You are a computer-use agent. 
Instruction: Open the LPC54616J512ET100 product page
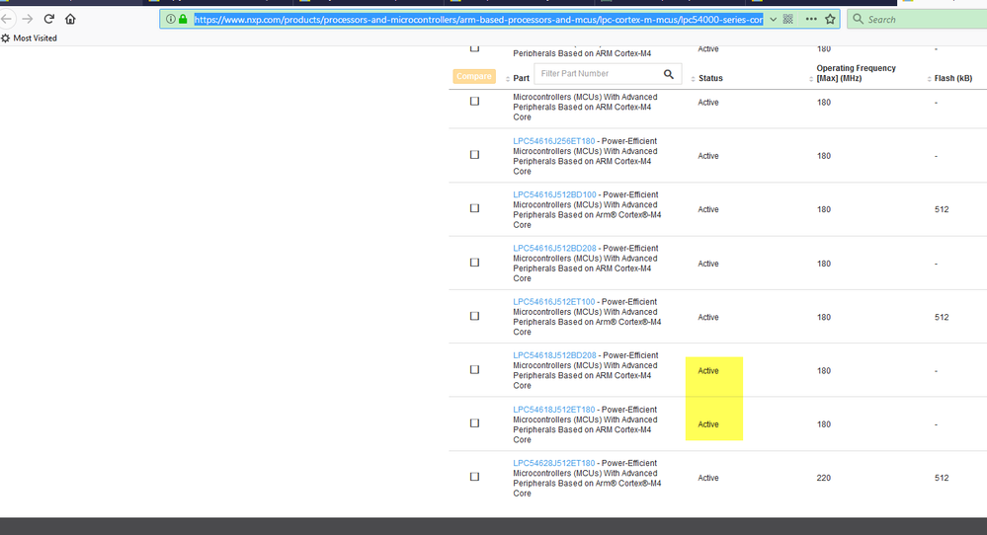554,302
